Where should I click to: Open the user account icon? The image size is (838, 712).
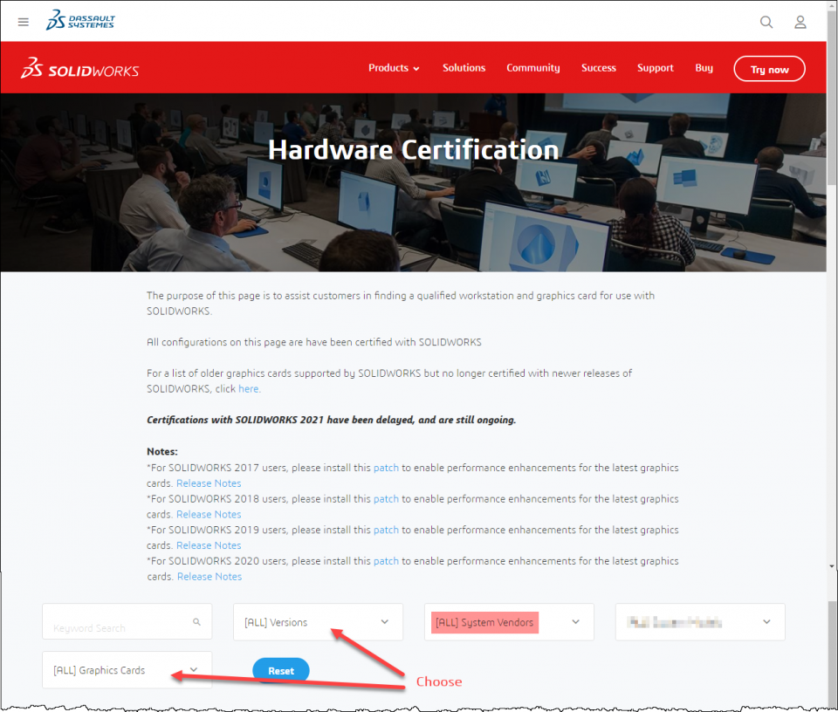click(x=800, y=22)
